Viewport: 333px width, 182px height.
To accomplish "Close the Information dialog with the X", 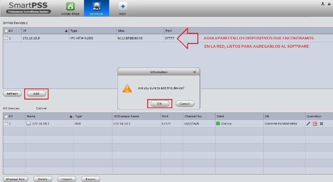I will 195,72.
